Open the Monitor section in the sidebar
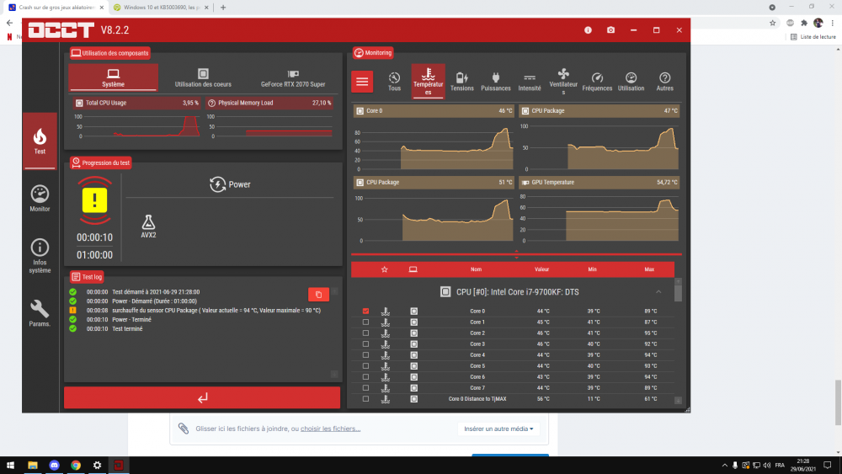 40,199
